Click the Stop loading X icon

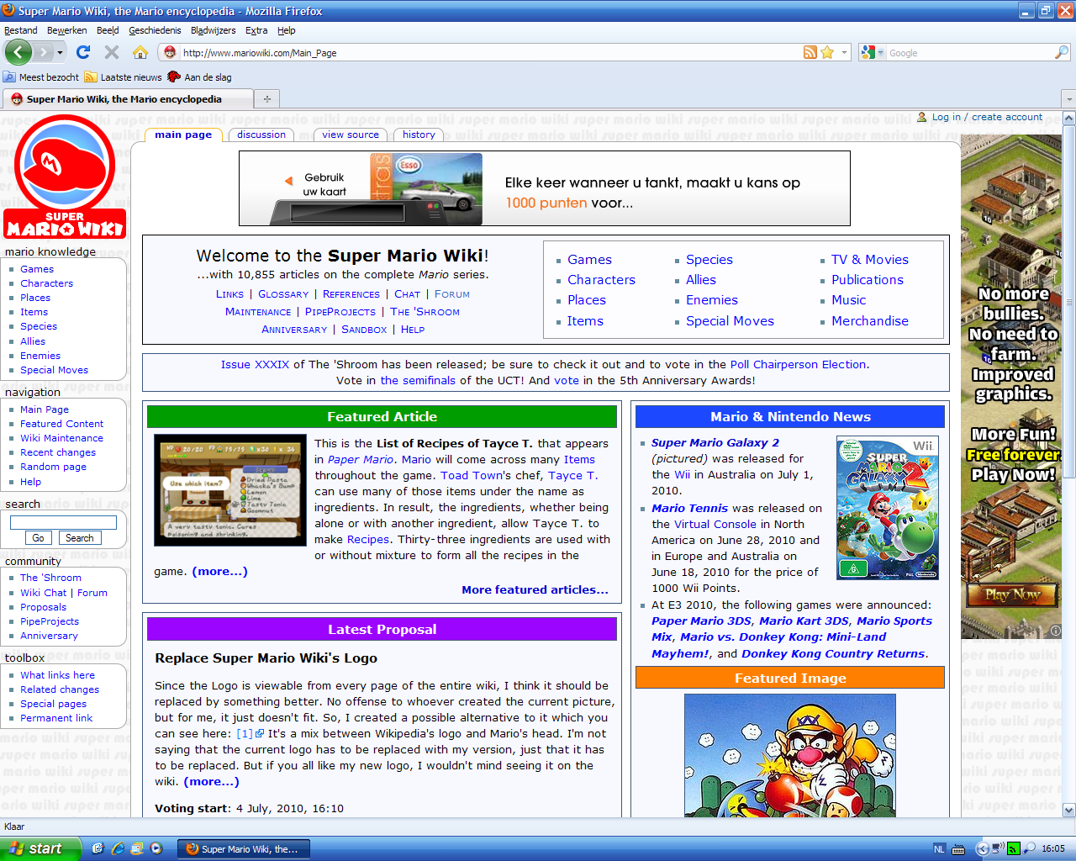point(112,52)
